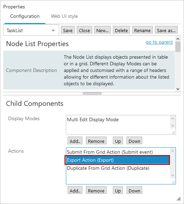Select Submit From Grid Action item
The height and width of the screenshot is (204, 184).
pos(110,152)
